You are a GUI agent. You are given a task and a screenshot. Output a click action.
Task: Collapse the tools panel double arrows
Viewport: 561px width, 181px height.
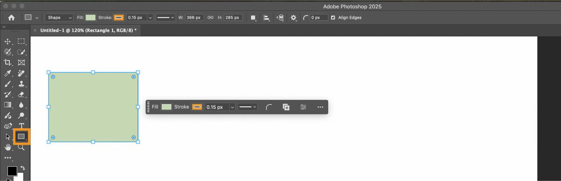(4, 27)
